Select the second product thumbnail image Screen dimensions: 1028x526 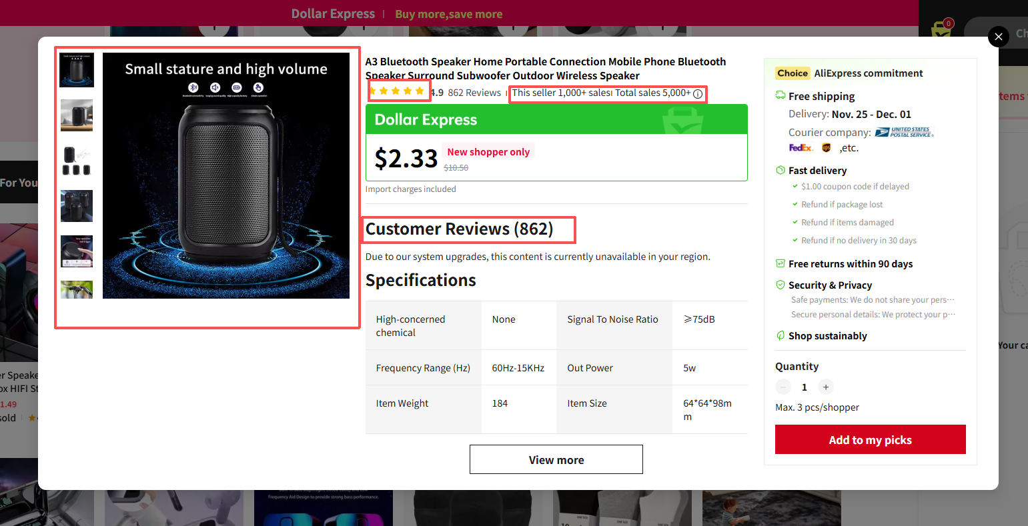[x=77, y=115]
